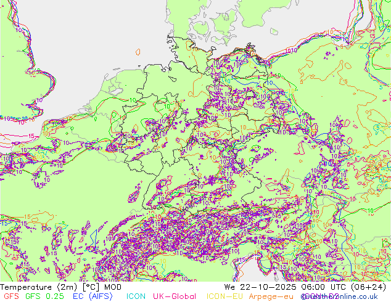
Task: Click the ICON legend label in cyan
Action: pyautogui.click(x=136, y=296)
